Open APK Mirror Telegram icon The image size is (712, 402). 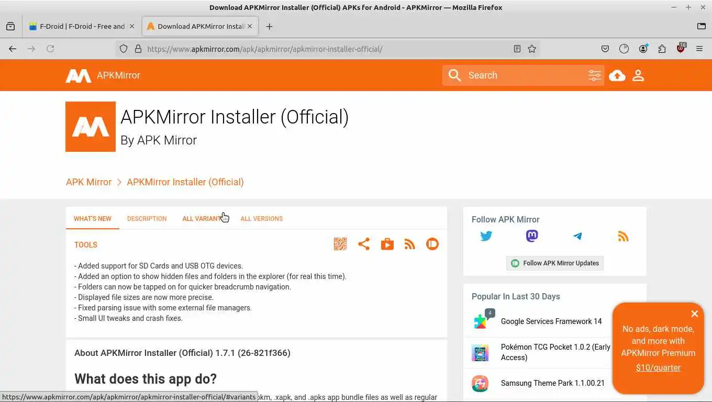pyautogui.click(x=577, y=236)
